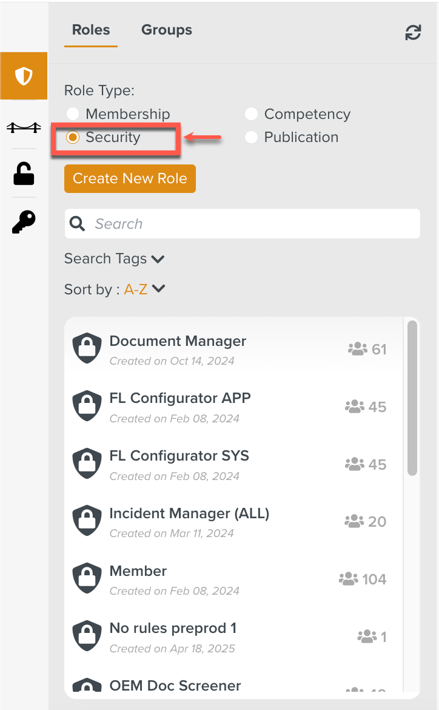Click the open padlock sidebar icon
Screen dimensions: 439x710
[24, 174]
